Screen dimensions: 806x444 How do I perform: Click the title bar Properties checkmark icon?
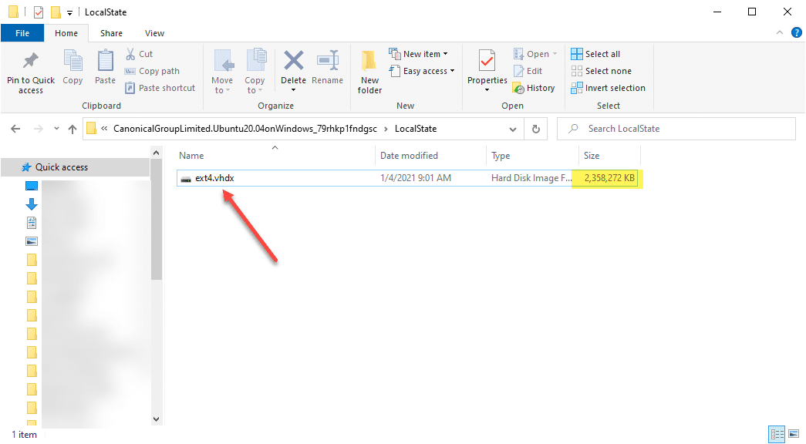coord(38,12)
